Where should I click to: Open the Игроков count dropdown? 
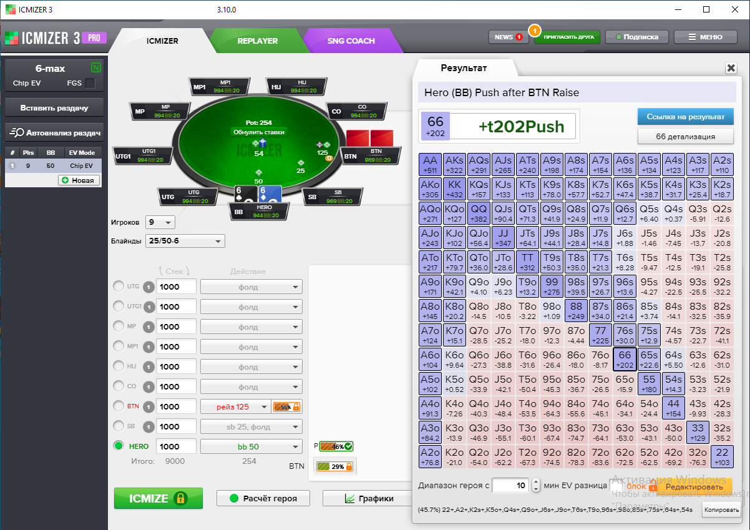coord(160,222)
